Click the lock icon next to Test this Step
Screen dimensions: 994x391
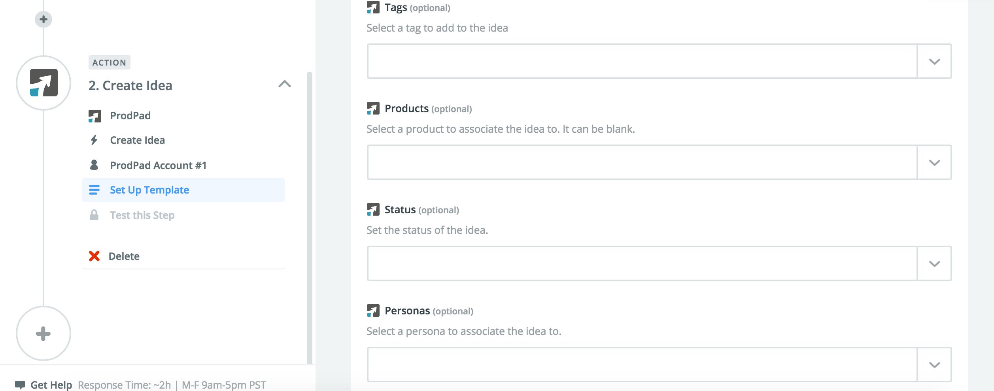94,215
